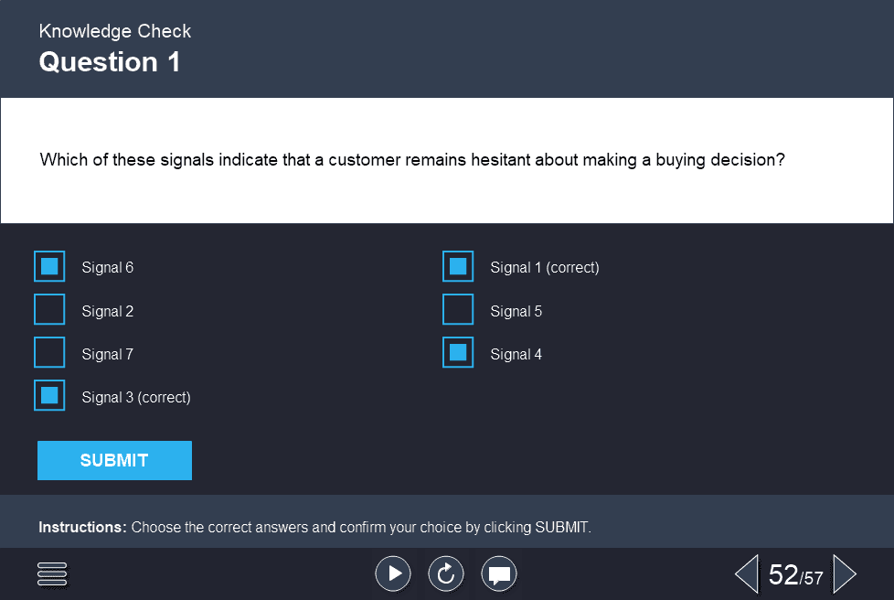
Task: Click the slide counter showing 52/57
Action: (795, 573)
